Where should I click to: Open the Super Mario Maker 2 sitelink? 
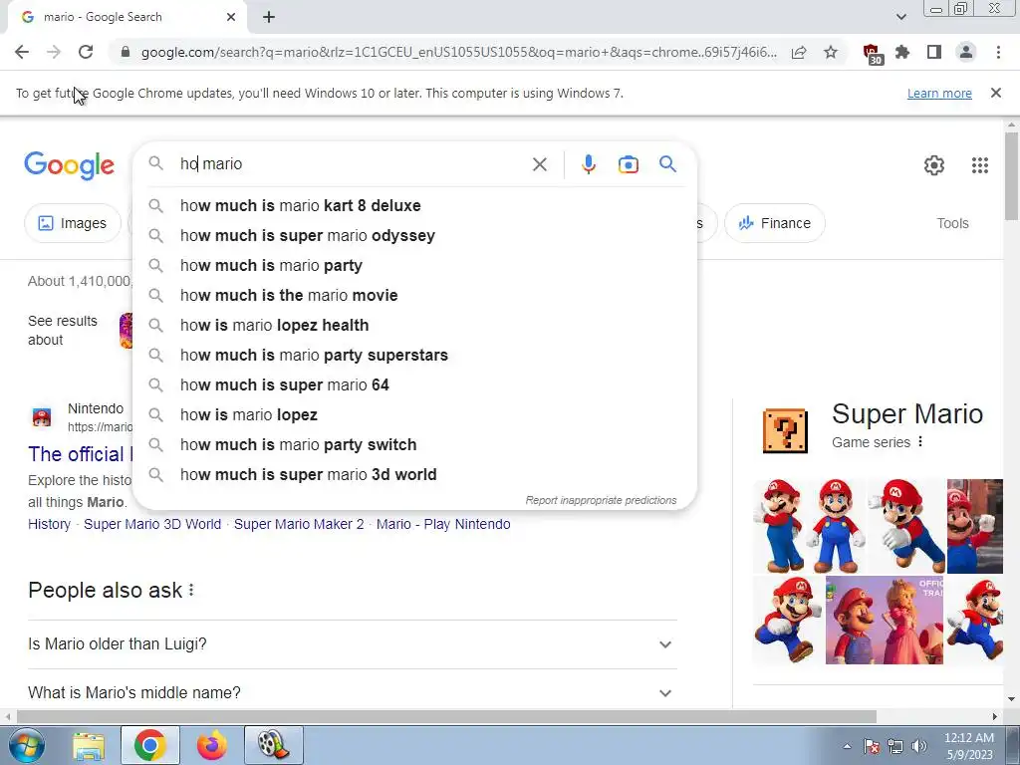tap(299, 524)
